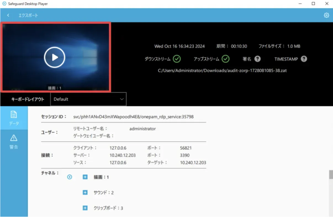
Task: Play the channel stream via チャネル play icon
Action: click(70, 177)
